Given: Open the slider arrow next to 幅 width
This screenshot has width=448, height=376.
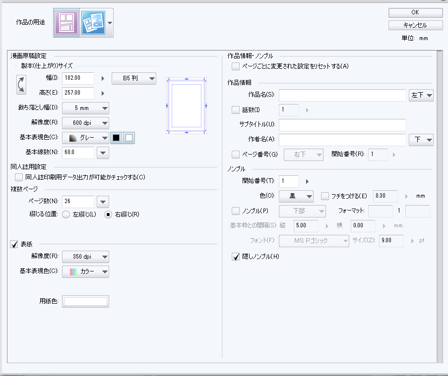Looking at the screenshot, I should click(103, 78).
